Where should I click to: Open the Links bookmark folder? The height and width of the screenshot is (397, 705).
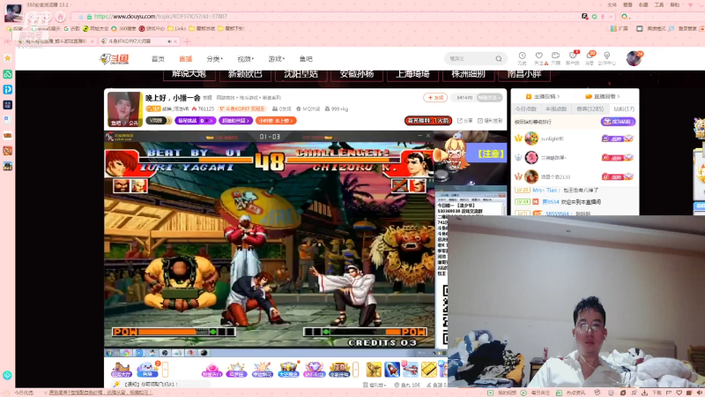[x=177, y=28]
